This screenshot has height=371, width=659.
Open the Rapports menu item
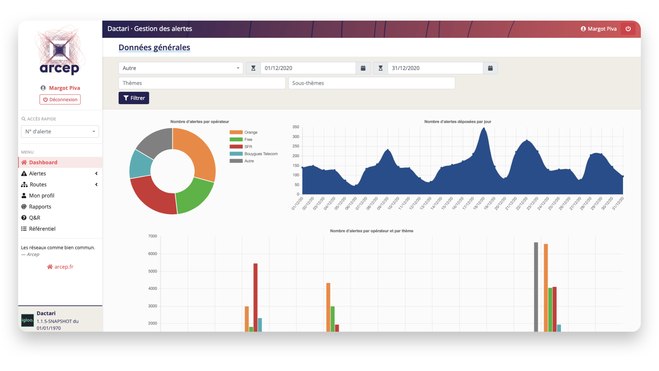40,206
